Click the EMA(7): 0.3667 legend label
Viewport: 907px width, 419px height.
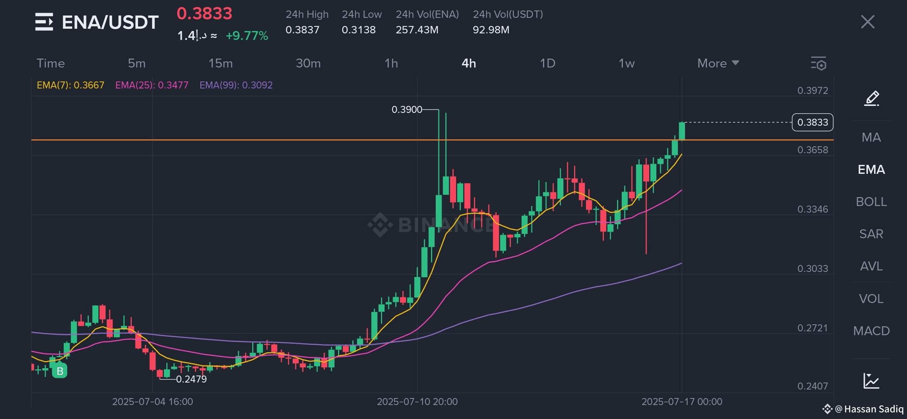click(71, 85)
